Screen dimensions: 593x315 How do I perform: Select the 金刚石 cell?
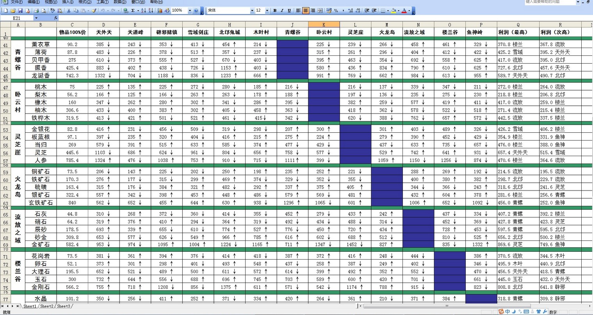(x=41, y=287)
